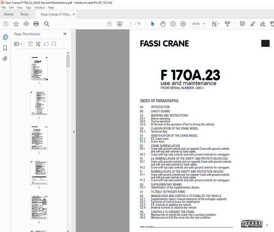Switch to the Home tab
The image size is (274, 232).
(8, 14)
